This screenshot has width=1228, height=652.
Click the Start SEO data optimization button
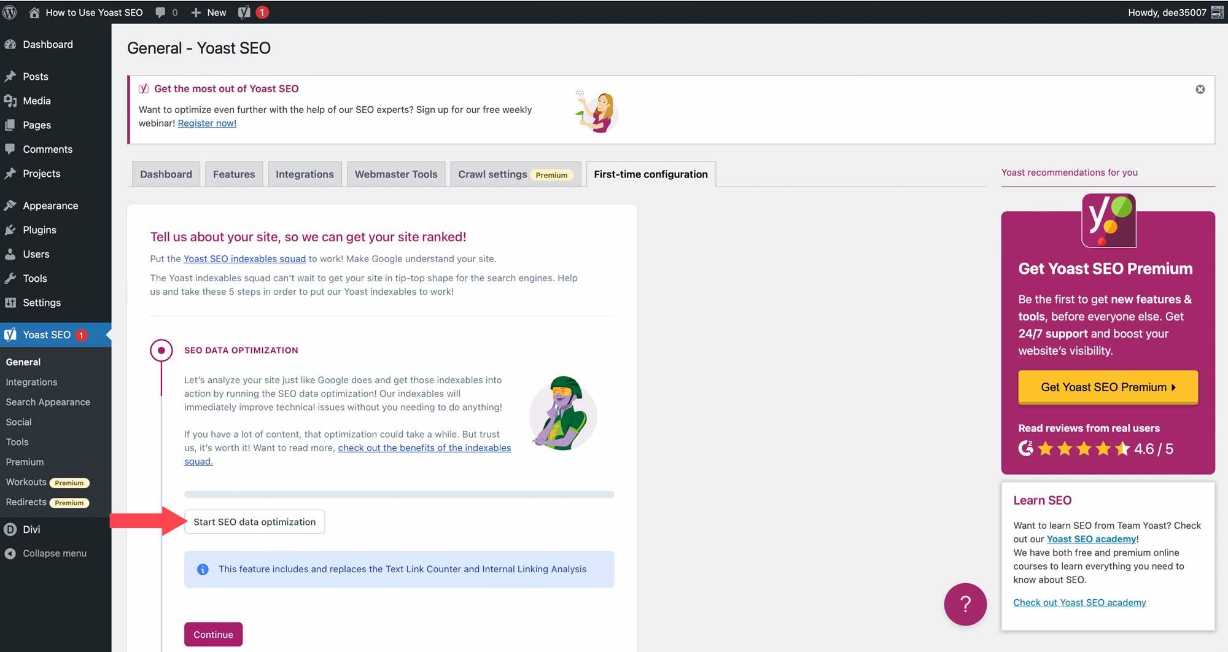tap(254, 521)
